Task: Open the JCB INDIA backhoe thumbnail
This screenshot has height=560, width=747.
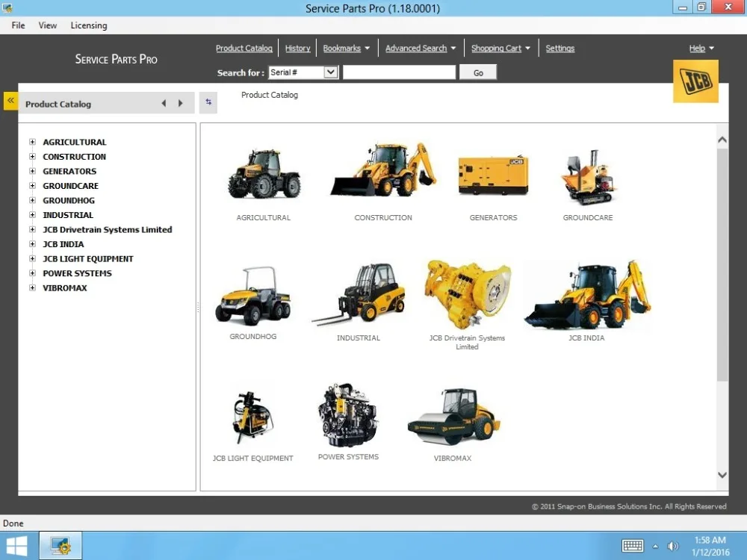Action: point(587,295)
